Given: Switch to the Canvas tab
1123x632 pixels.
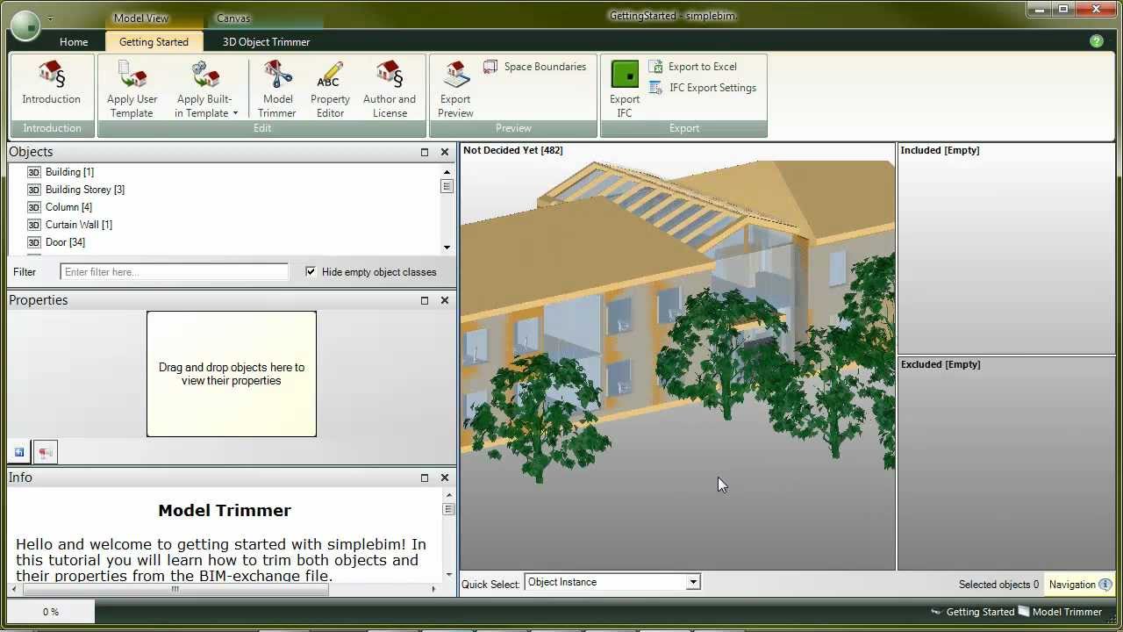Looking at the screenshot, I should point(233,18).
